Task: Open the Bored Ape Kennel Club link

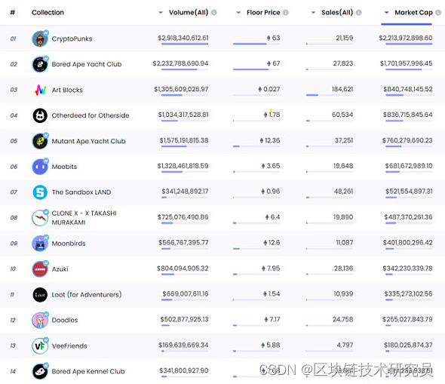Action: coord(88,371)
